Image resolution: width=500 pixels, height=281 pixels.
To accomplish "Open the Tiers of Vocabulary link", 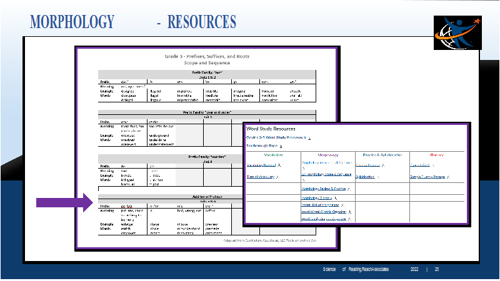I will [x=261, y=177].
